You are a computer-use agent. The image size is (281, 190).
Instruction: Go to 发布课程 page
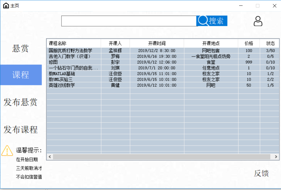pyautogui.click(x=21, y=129)
